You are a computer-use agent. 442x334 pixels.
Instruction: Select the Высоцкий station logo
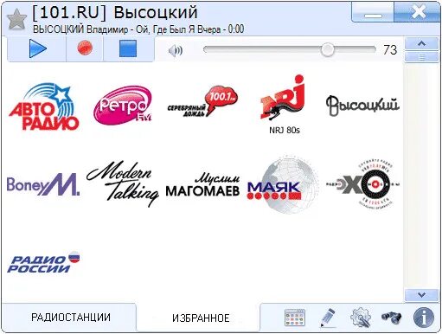tap(362, 106)
